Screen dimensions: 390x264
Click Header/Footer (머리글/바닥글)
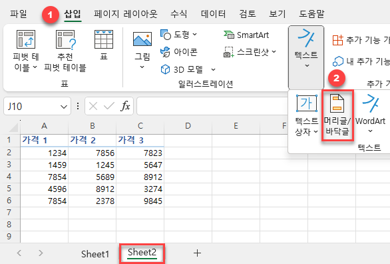tap(337, 116)
